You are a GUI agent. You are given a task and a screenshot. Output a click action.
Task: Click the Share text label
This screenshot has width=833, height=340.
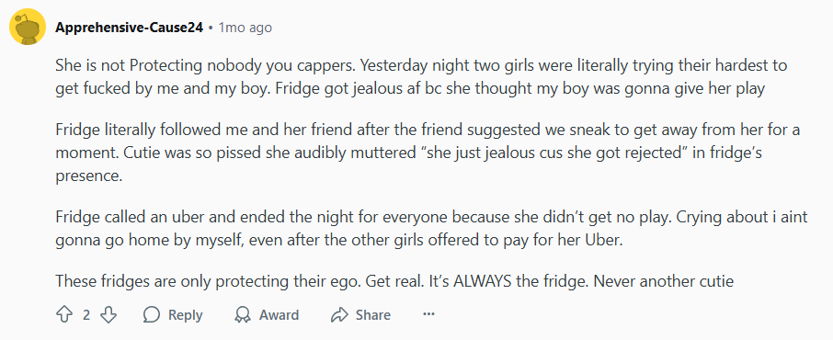[x=373, y=315]
